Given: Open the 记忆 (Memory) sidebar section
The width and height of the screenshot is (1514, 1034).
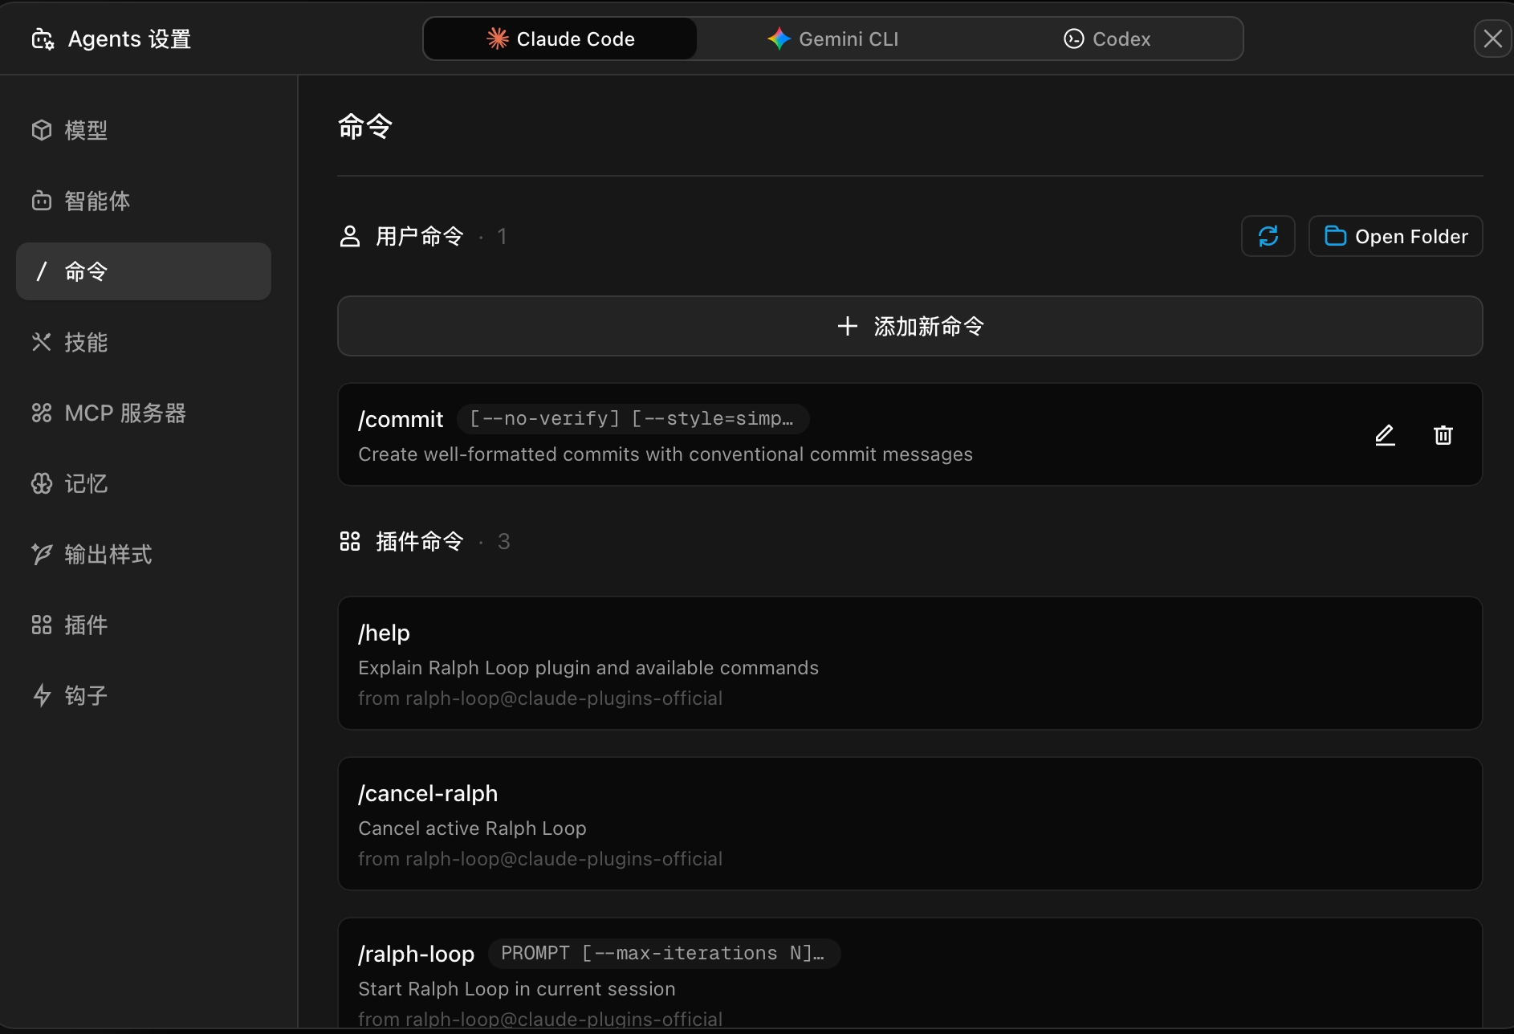Looking at the screenshot, I should click(85, 483).
